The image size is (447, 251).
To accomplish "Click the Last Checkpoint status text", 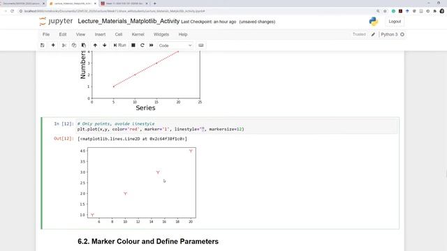I will tap(209, 22).
